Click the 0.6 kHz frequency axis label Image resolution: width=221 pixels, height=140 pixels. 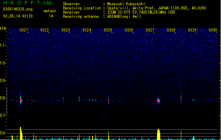(x=3, y=133)
